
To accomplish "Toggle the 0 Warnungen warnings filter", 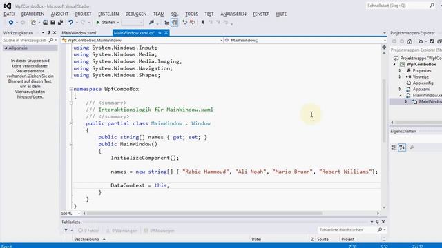I will point(122,231).
